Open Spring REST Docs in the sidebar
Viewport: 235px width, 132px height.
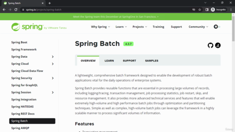(23, 114)
